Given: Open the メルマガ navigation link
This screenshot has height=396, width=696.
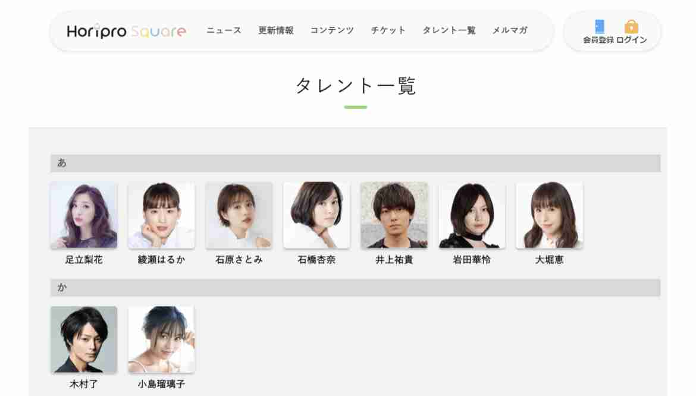Looking at the screenshot, I should click(x=510, y=30).
